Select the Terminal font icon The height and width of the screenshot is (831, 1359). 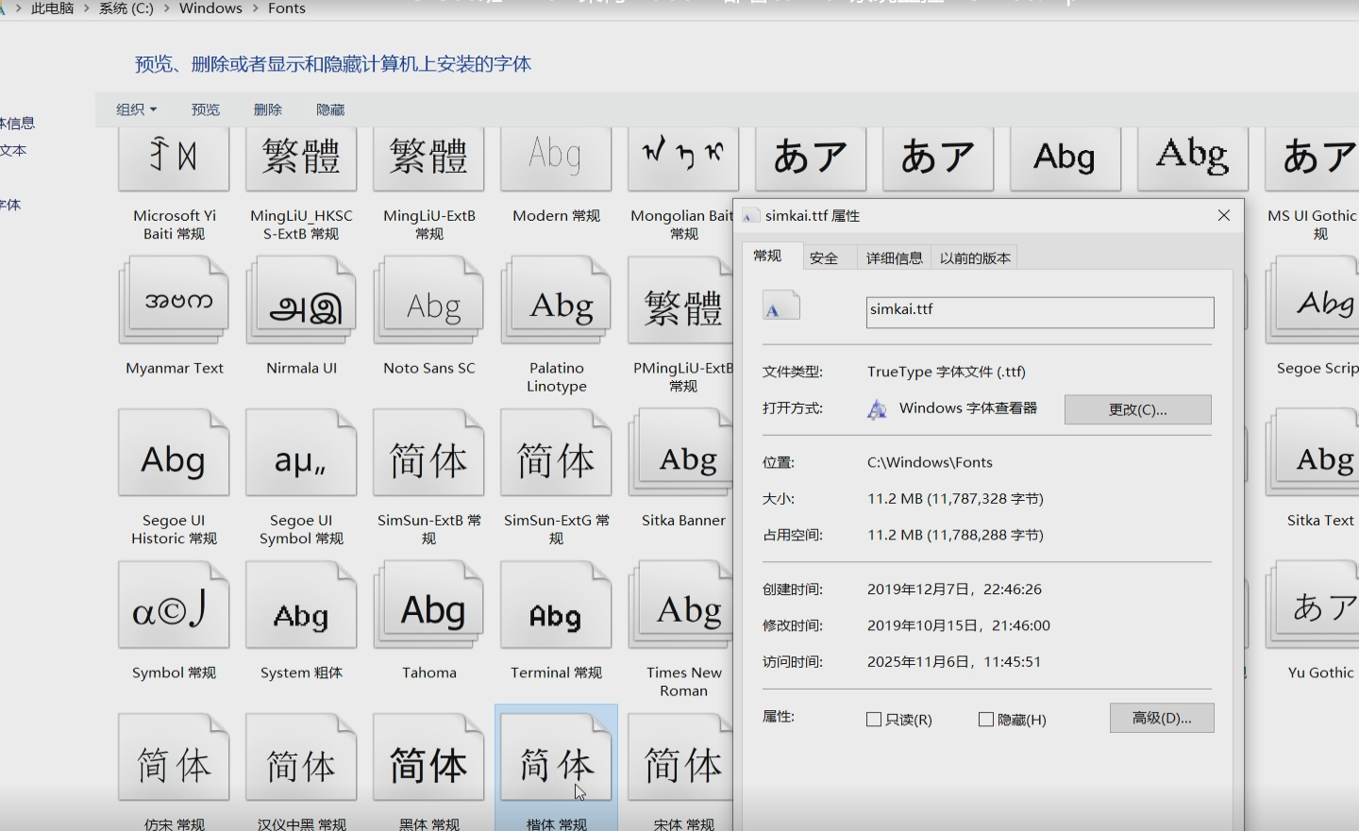pyautogui.click(x=556, y=606)
